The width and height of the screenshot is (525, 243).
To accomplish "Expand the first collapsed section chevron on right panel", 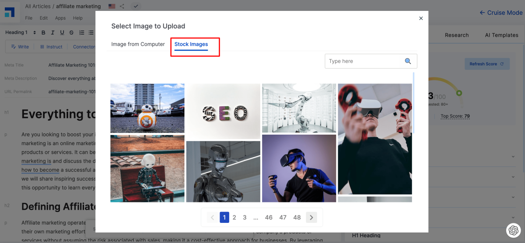I will tap(513, 156).
